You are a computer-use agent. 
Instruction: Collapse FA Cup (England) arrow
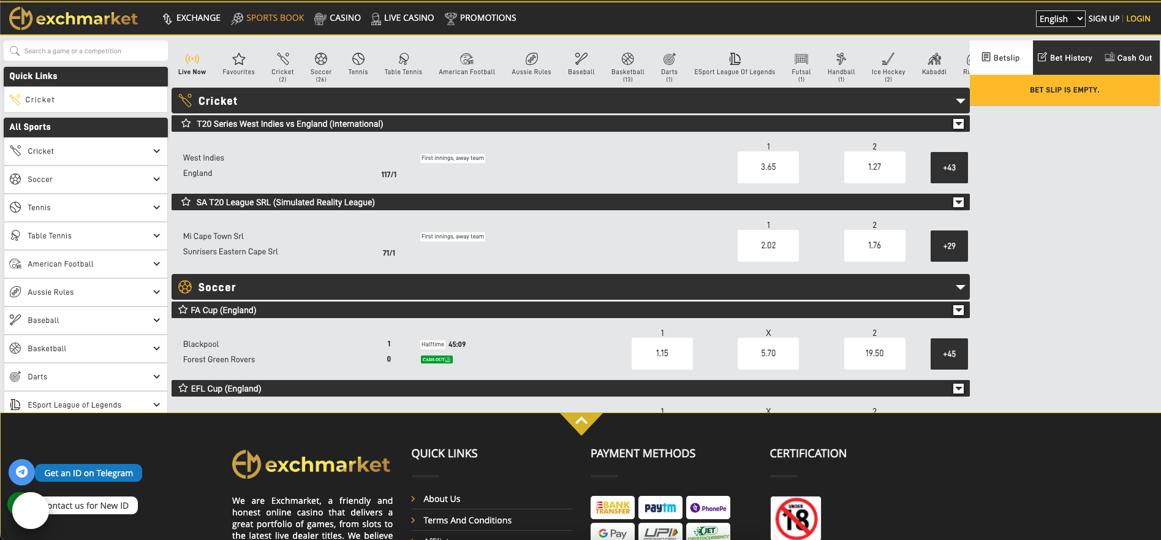pos(959,310)
